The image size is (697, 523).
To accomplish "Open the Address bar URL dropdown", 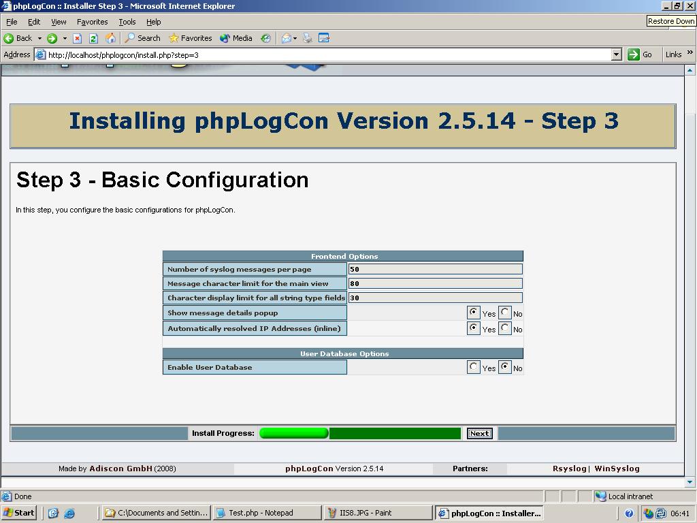I will (x=616, y=54).
